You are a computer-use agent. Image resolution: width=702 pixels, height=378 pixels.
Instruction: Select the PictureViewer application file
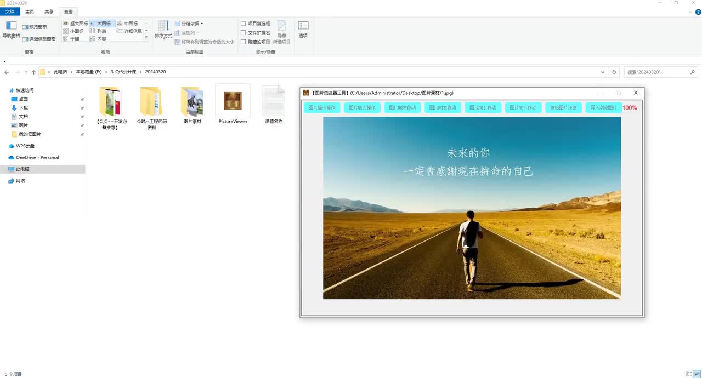(x=233, y=105)
